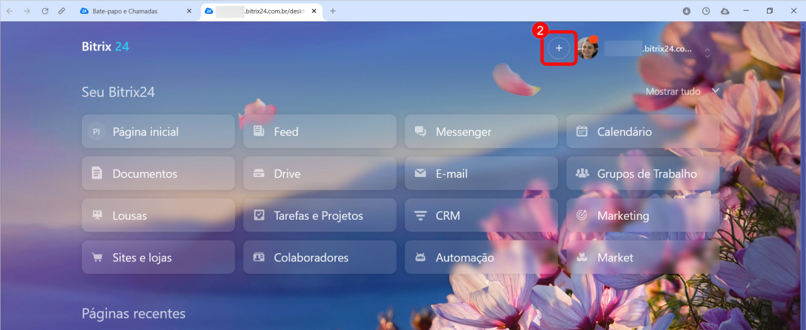
Task: Open a new browser tab
Action: (333, 11)
